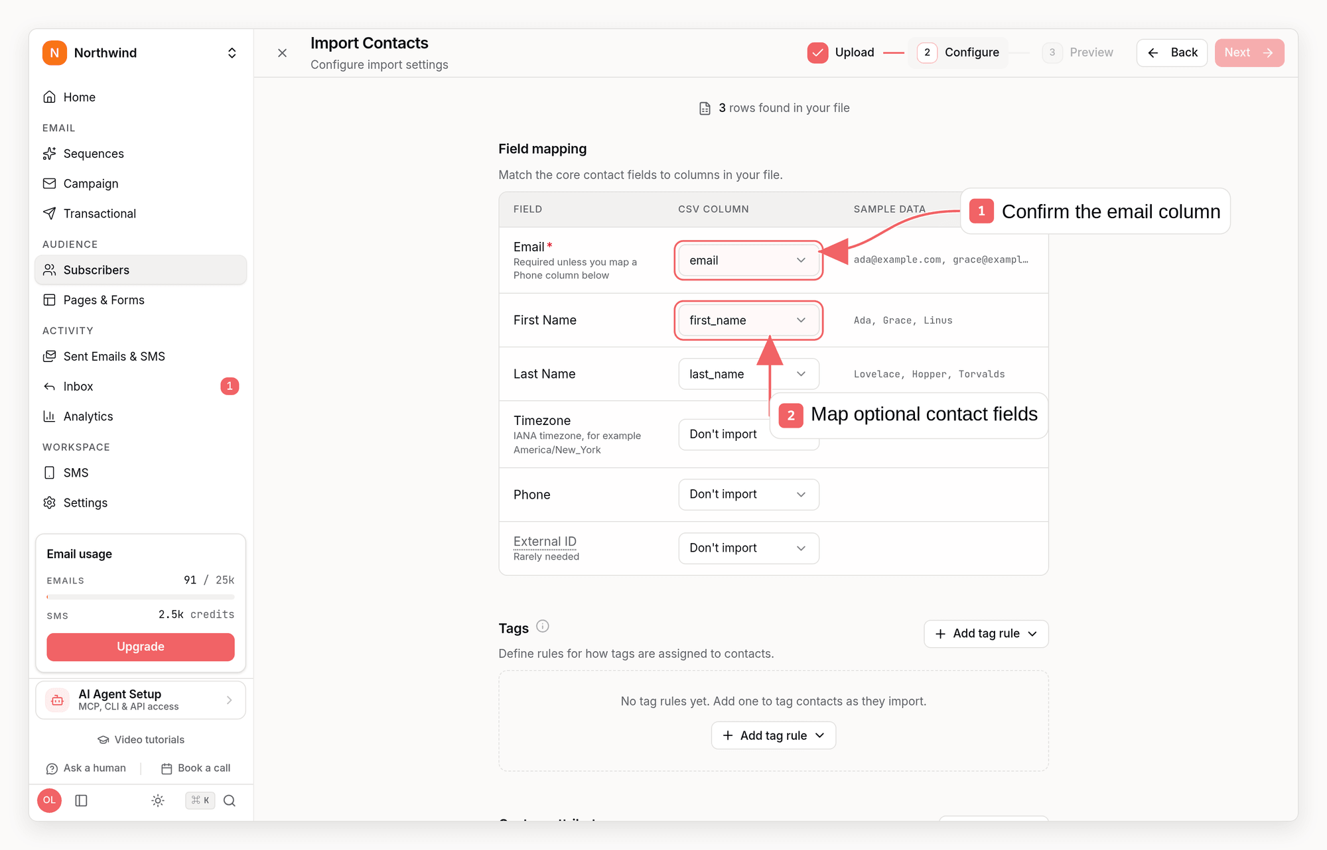Screen dimensions: 1327x850
Task: Toggle light/dark theme sun icon
Action: pos(158,800)
